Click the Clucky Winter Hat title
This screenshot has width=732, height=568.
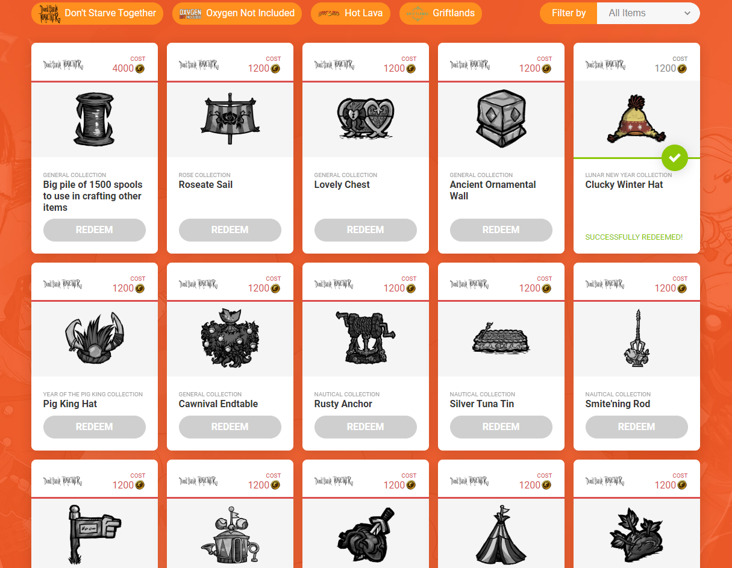(624, 185)
